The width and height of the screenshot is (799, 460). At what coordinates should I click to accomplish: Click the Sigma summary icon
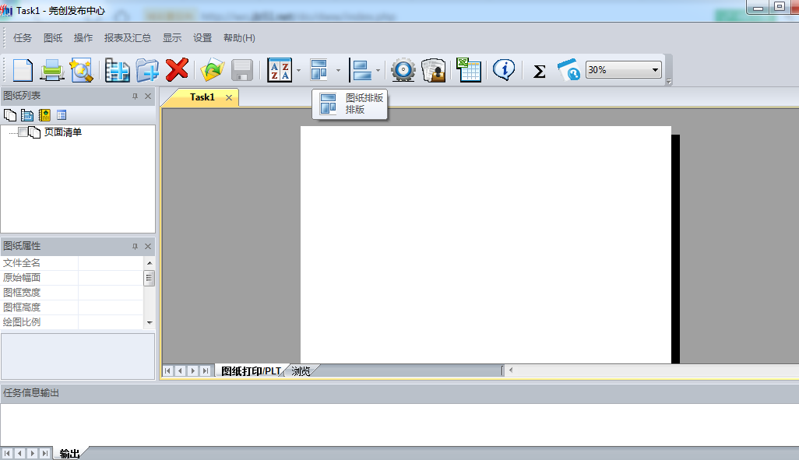coord(539,71)
